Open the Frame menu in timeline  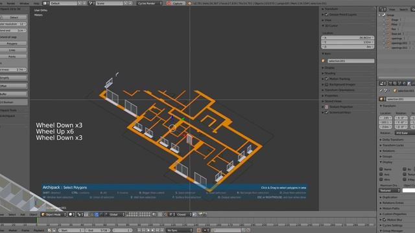[x=25, y=230]
